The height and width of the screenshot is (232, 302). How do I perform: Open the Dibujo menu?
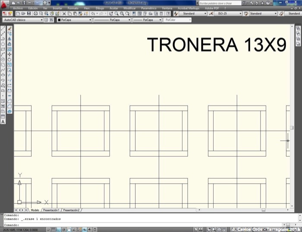[100, 8]
